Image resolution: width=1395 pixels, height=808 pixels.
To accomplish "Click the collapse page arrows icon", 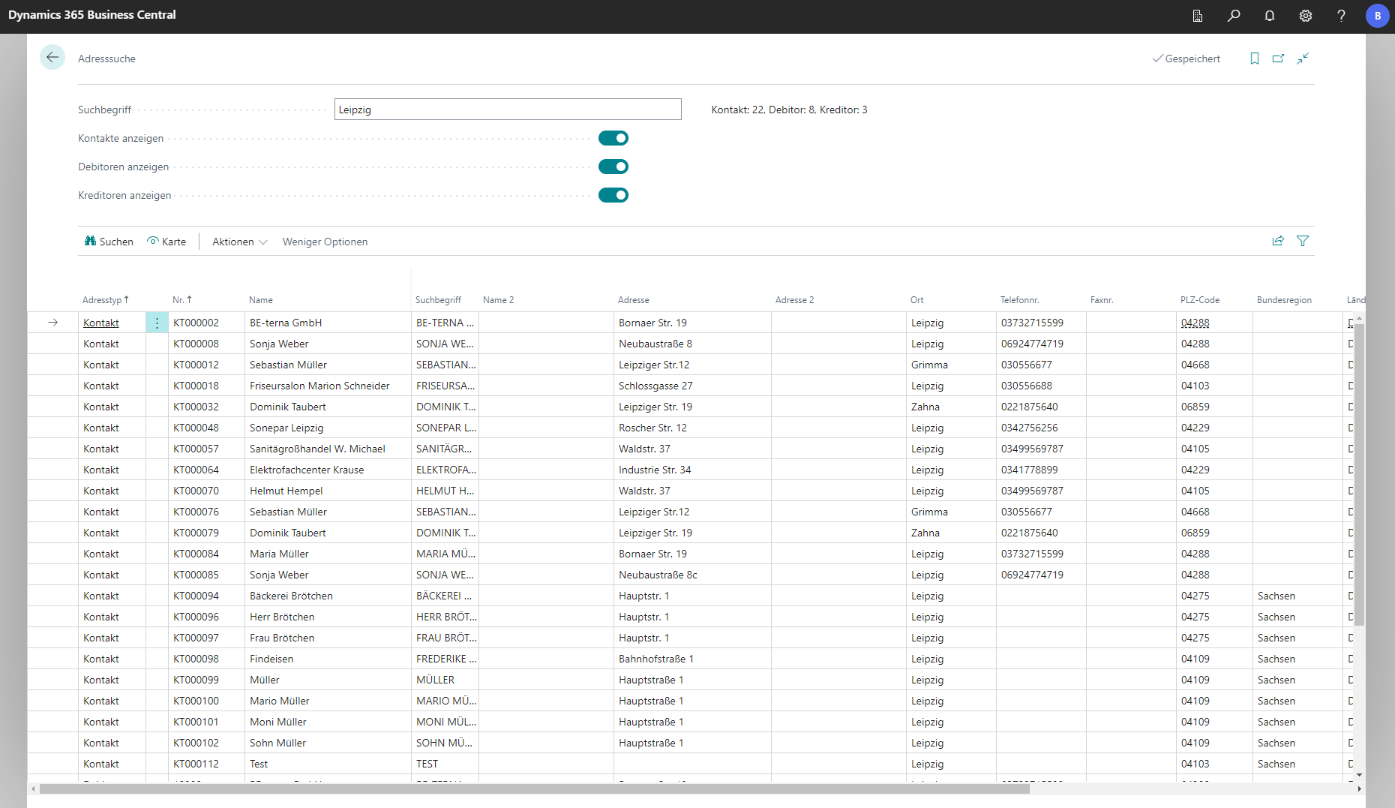I will (x=1303, y=59).
